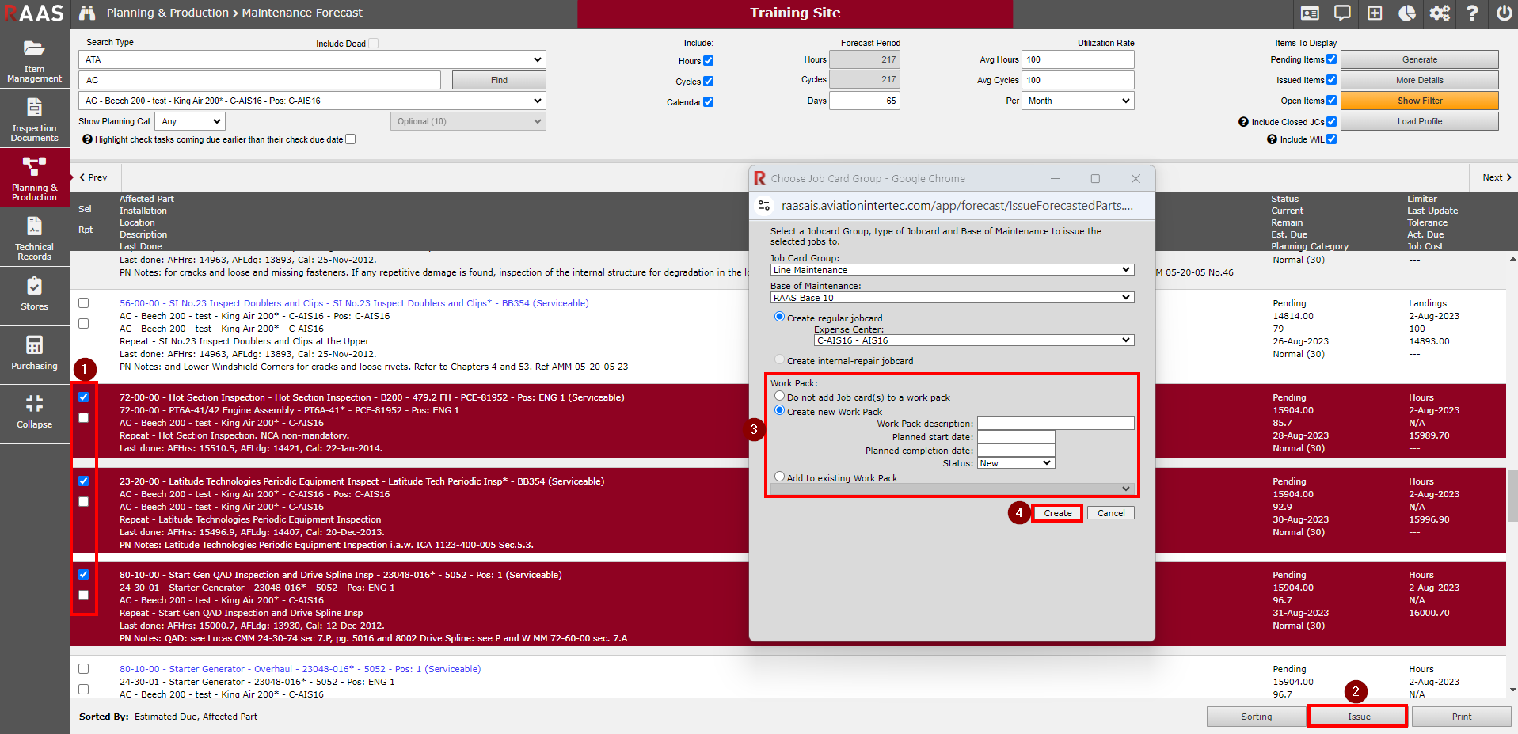1518x734 pixels.
Task: Go to the Technical Records module
Action: [34, 238]
